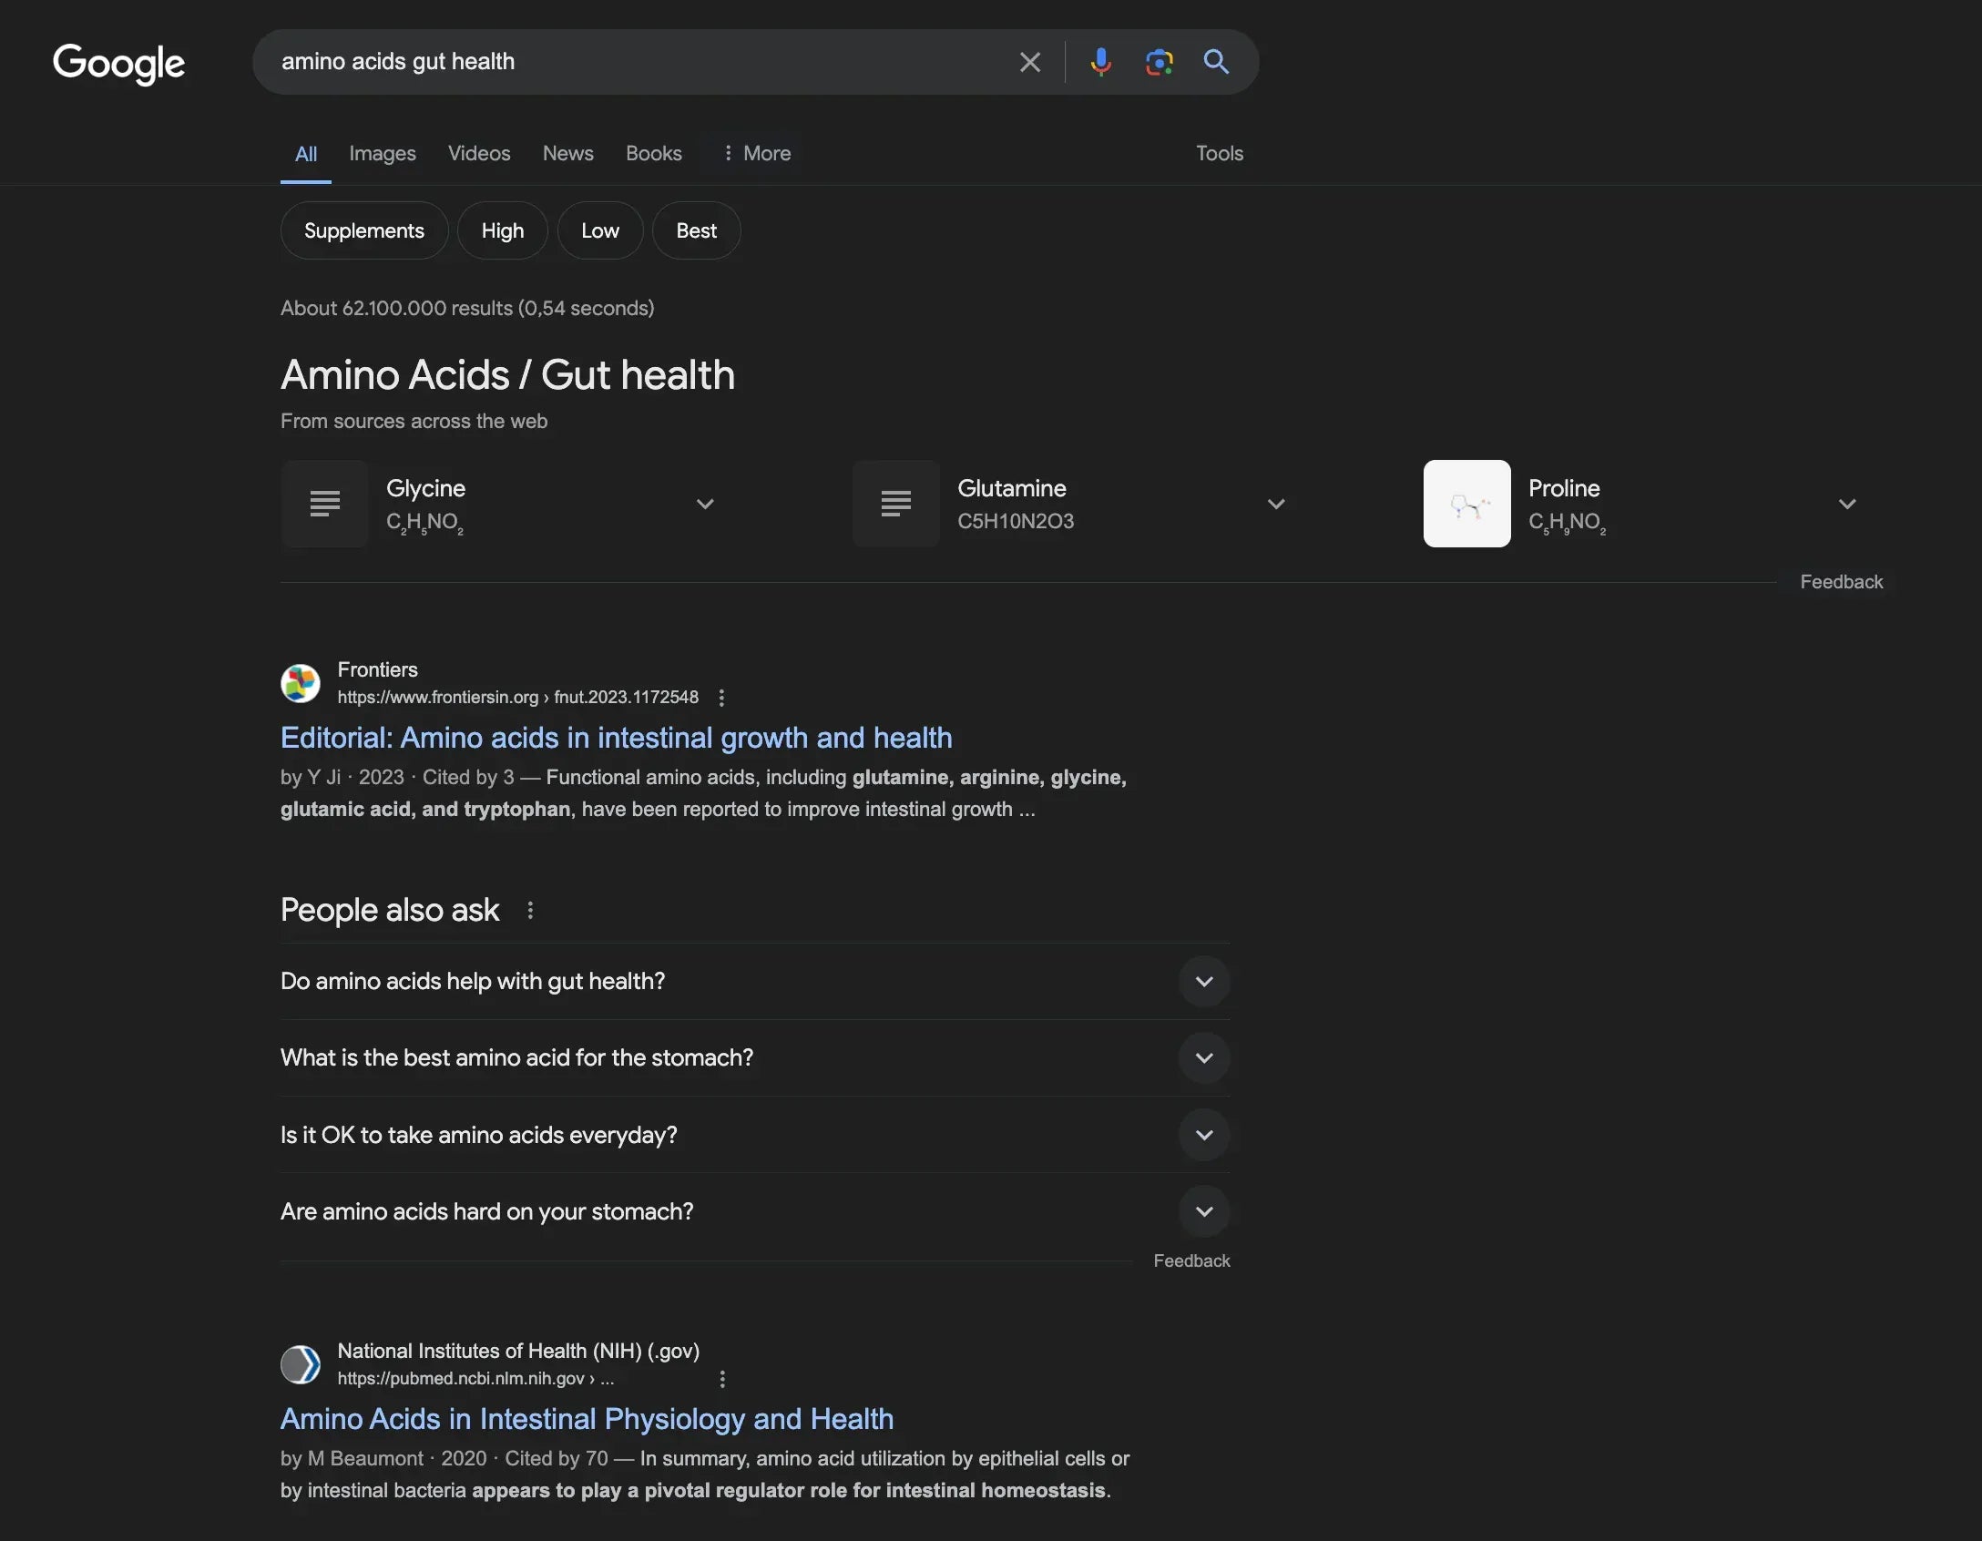This screenshot has height=1541, width=1982.
Task: Click the Proline molecule thumbnail
Action: (1466, 504)
